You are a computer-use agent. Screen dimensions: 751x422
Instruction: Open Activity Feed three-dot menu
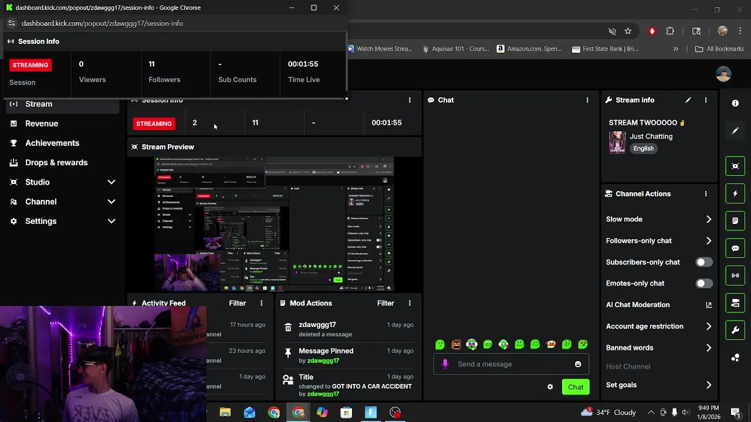(x=262, y=303)
